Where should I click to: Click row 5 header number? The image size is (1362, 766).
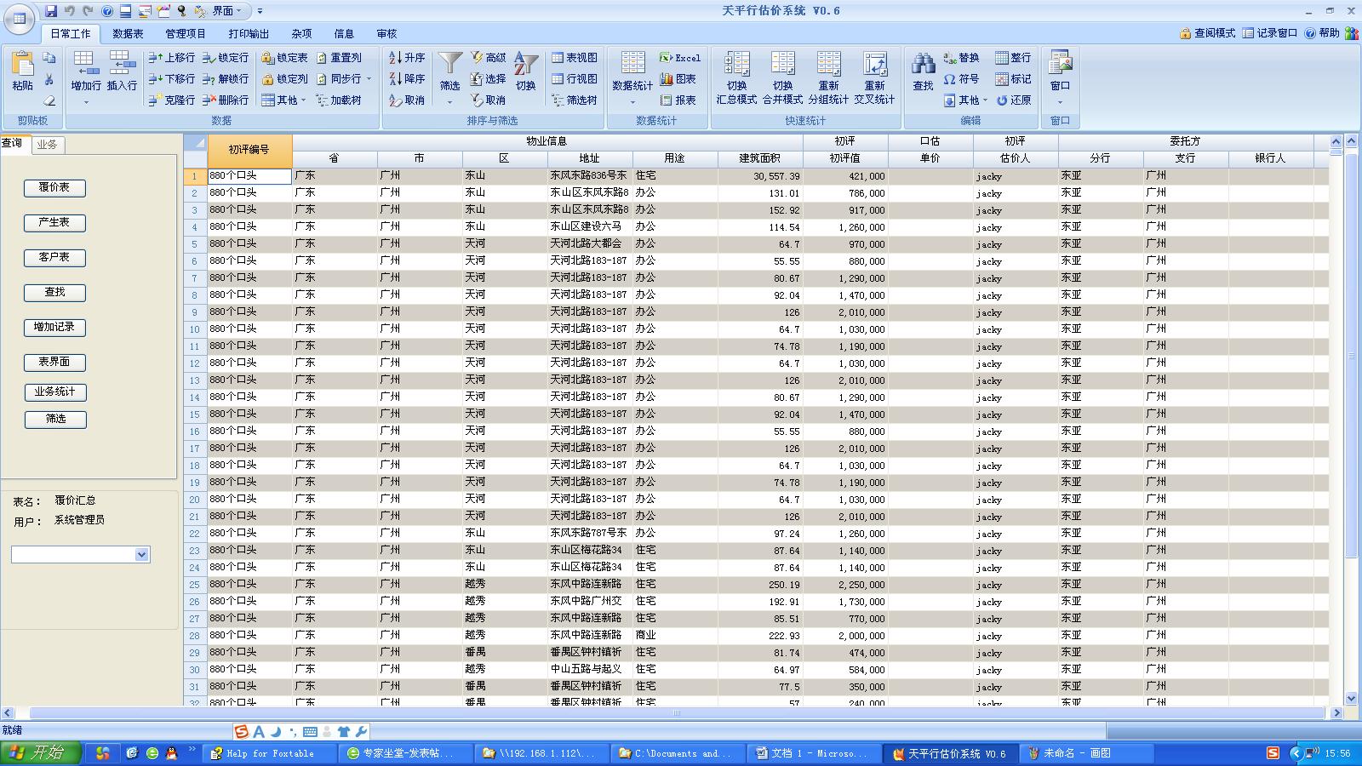(195, 244)
